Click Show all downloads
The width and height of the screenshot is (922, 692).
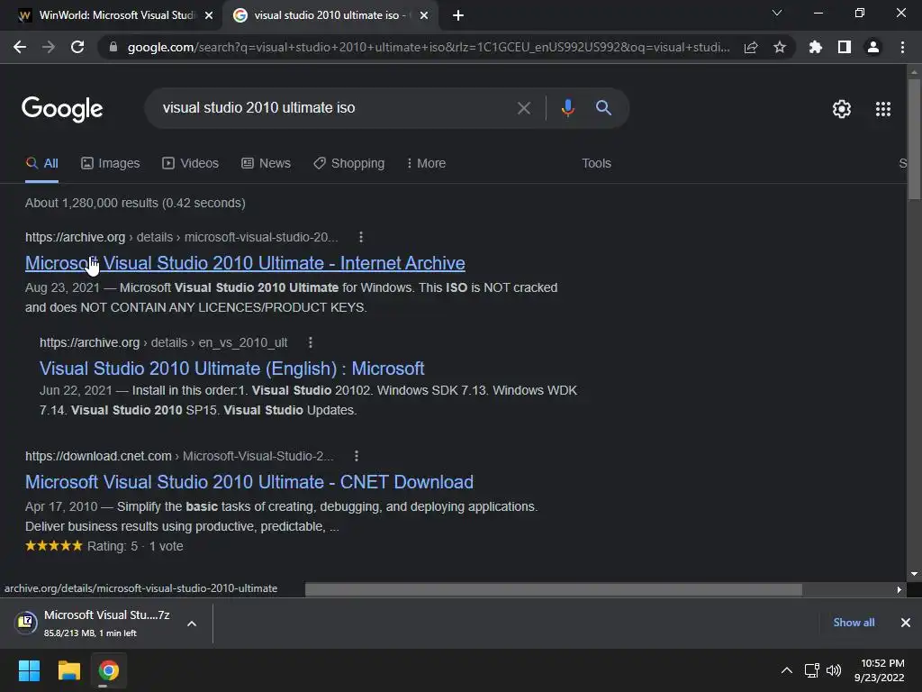(854, 623)
